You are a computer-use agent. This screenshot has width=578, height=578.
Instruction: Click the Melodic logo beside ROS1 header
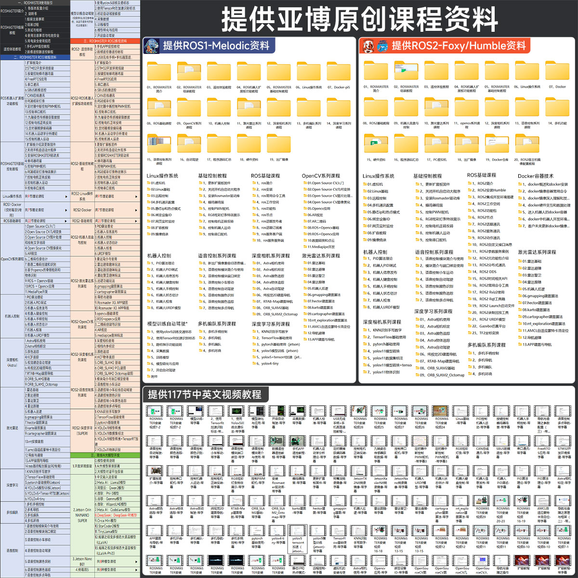(x=151, y=46)
